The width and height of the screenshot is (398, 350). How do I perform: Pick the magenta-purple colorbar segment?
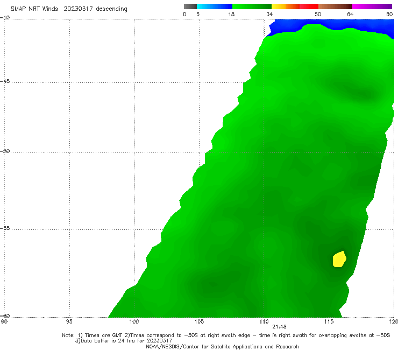point(372,6)
